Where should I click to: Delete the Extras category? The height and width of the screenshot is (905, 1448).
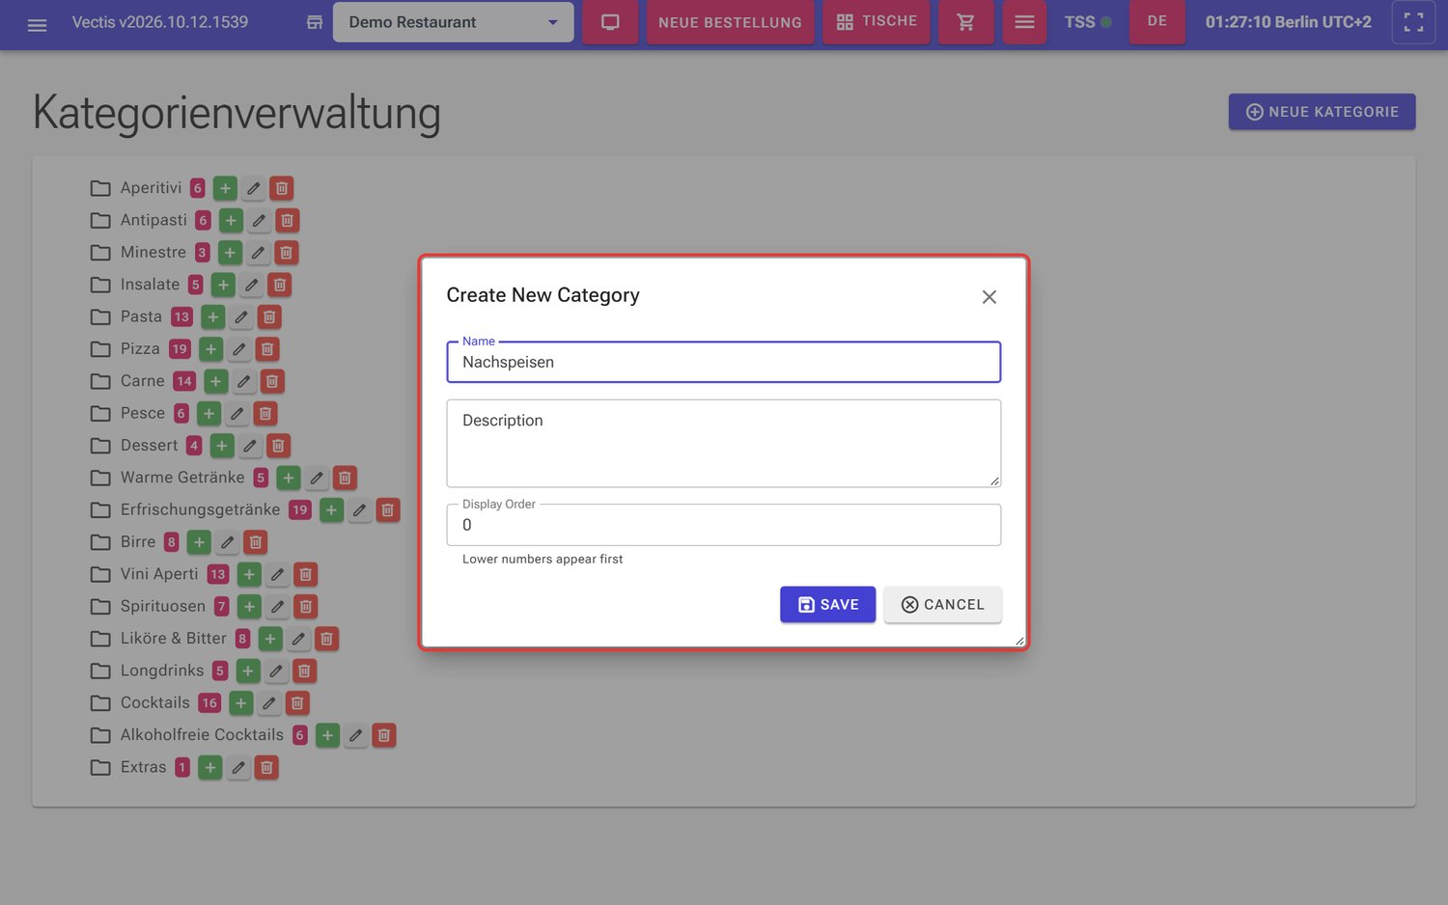tap(266, 767)
